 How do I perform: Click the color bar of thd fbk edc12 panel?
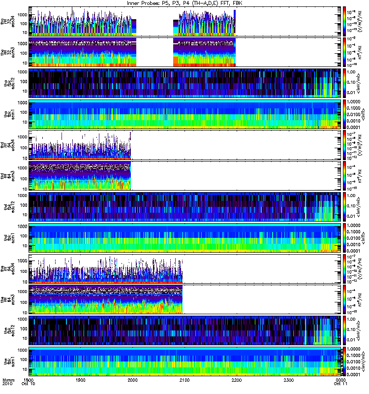tap(344, 207)
